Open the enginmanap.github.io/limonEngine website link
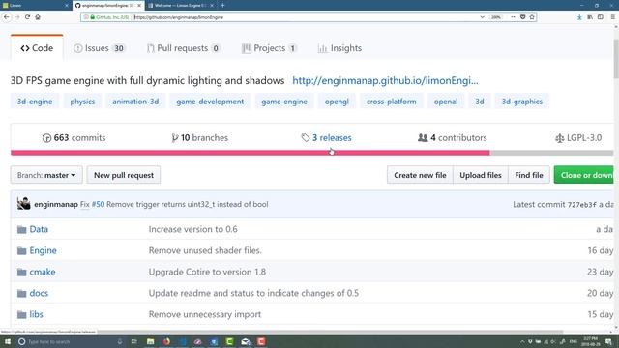619x348 pixels. coord(385,81)
